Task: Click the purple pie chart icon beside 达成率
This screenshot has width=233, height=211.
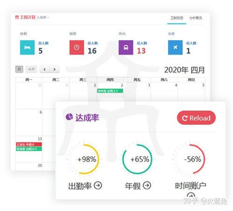Action: 69,117
